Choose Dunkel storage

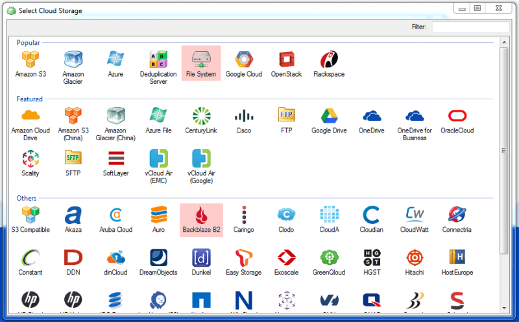pos(201,262)
